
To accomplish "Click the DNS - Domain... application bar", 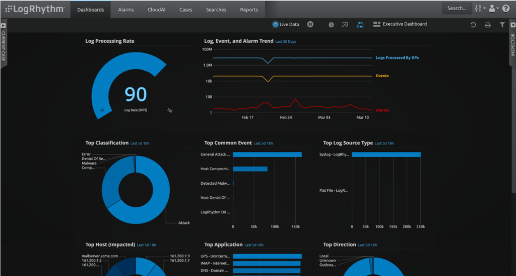I will click(x=267, y=271).
